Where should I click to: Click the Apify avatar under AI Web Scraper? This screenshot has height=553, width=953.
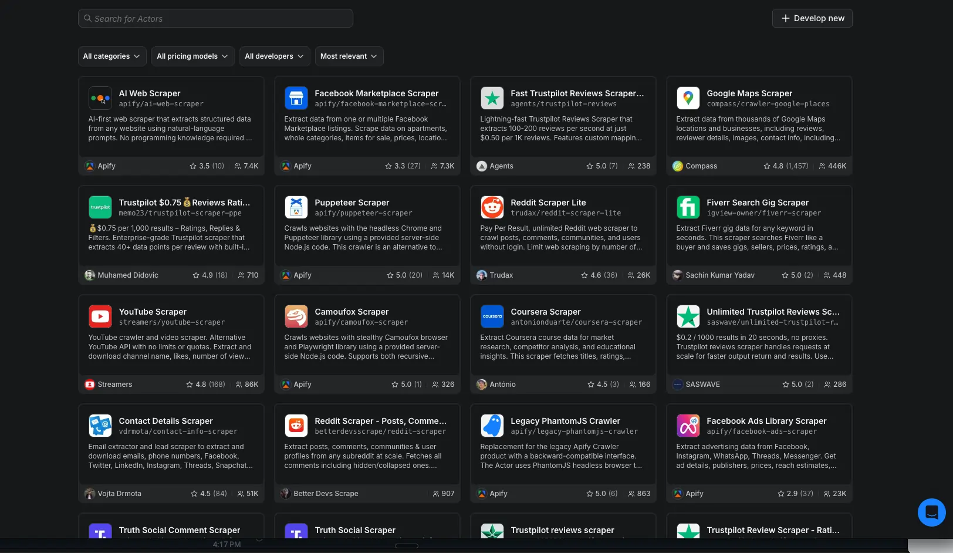coord(90,166)
